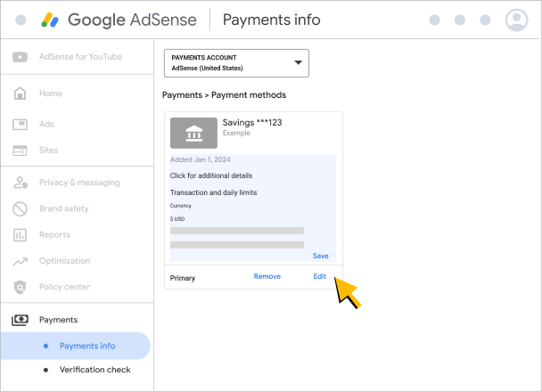Click the 'Primary' label

183,278
